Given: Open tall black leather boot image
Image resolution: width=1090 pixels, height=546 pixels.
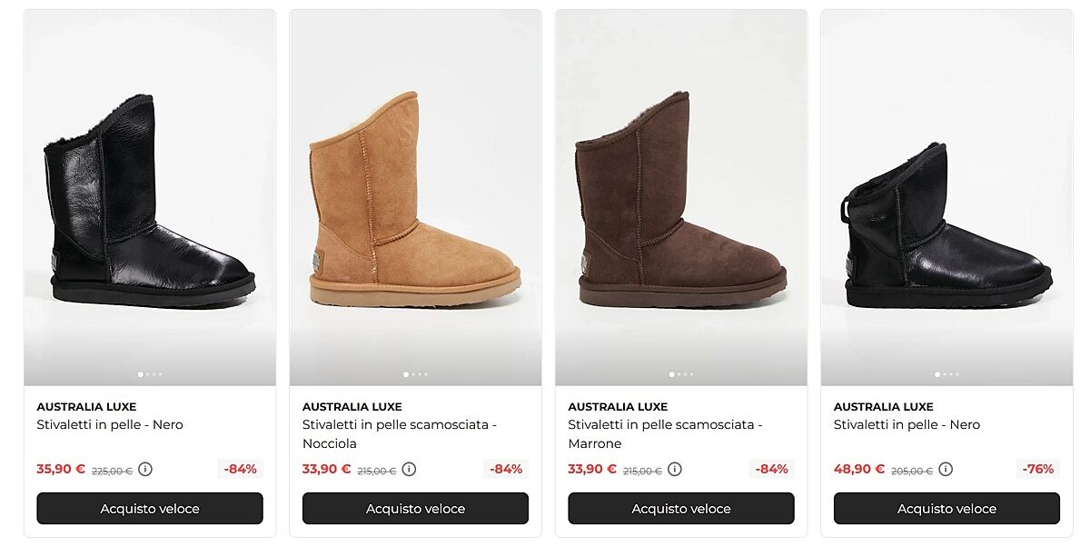Looking at the screenshot, I should tap(150, 198).
